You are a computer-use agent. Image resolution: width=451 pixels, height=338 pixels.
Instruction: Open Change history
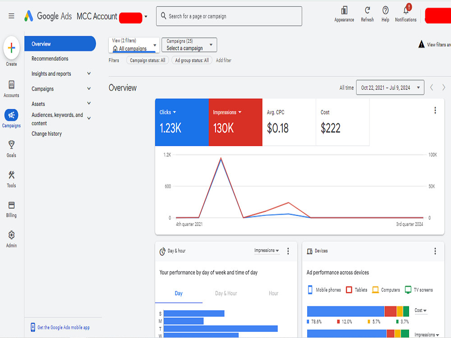[x=46, y=134]
